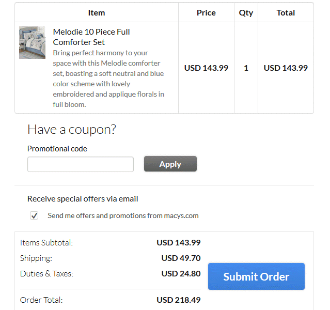Click the Items Subtotal amount USD 143.99
330x310 pixels.
(179, 242)
